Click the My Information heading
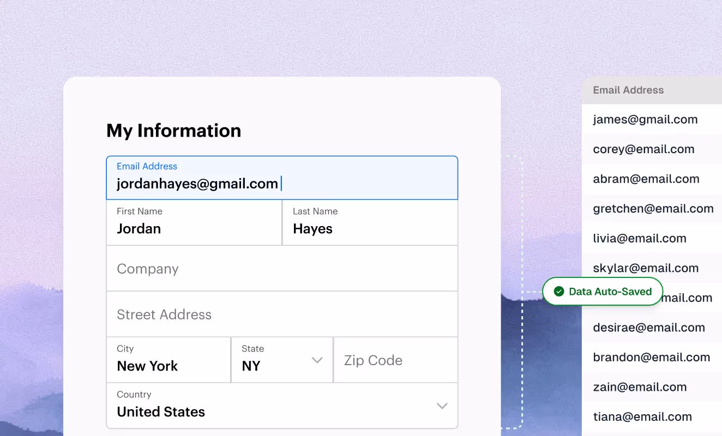Screen dimensions: 722x436 tap(173, 131)
